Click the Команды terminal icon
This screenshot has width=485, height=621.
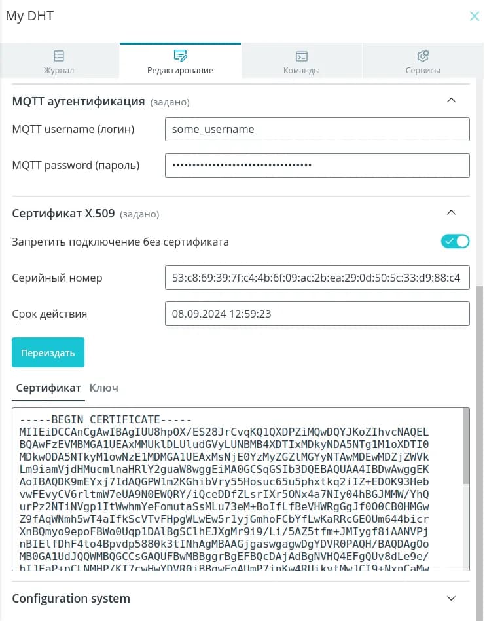coord(301,56)
